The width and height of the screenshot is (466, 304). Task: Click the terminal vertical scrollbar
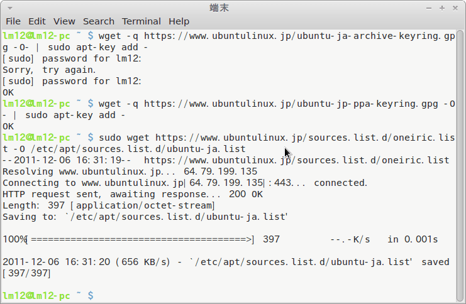click(460, 166)
